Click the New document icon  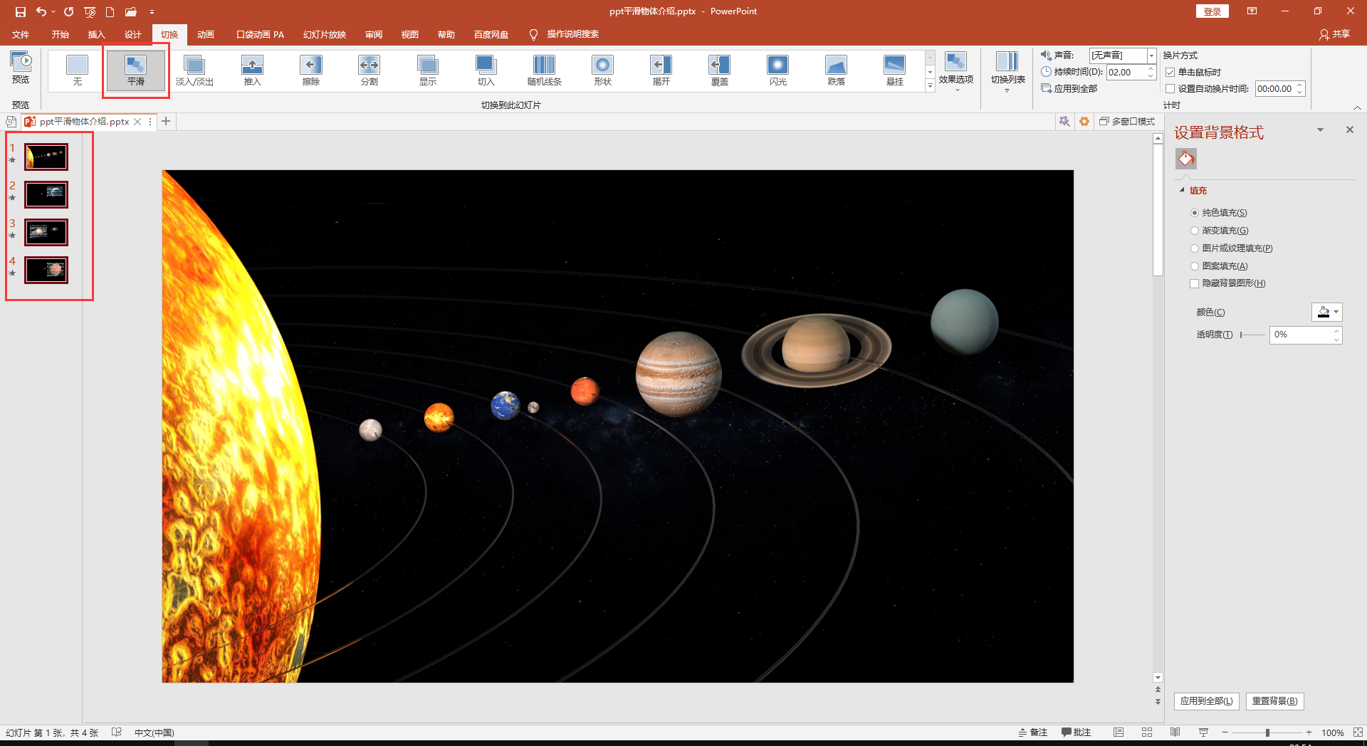[110, 11]
